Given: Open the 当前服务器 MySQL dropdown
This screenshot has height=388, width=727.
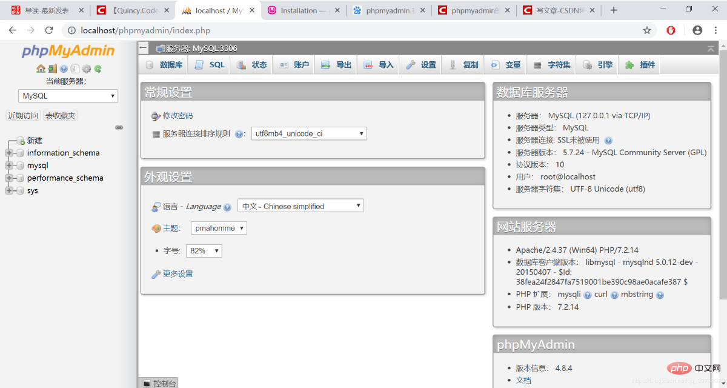Looking at the screenshot, I should [68, 96].
